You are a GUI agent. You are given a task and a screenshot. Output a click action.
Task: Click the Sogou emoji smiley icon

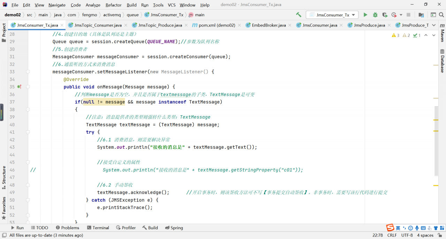tap(410, 228)
